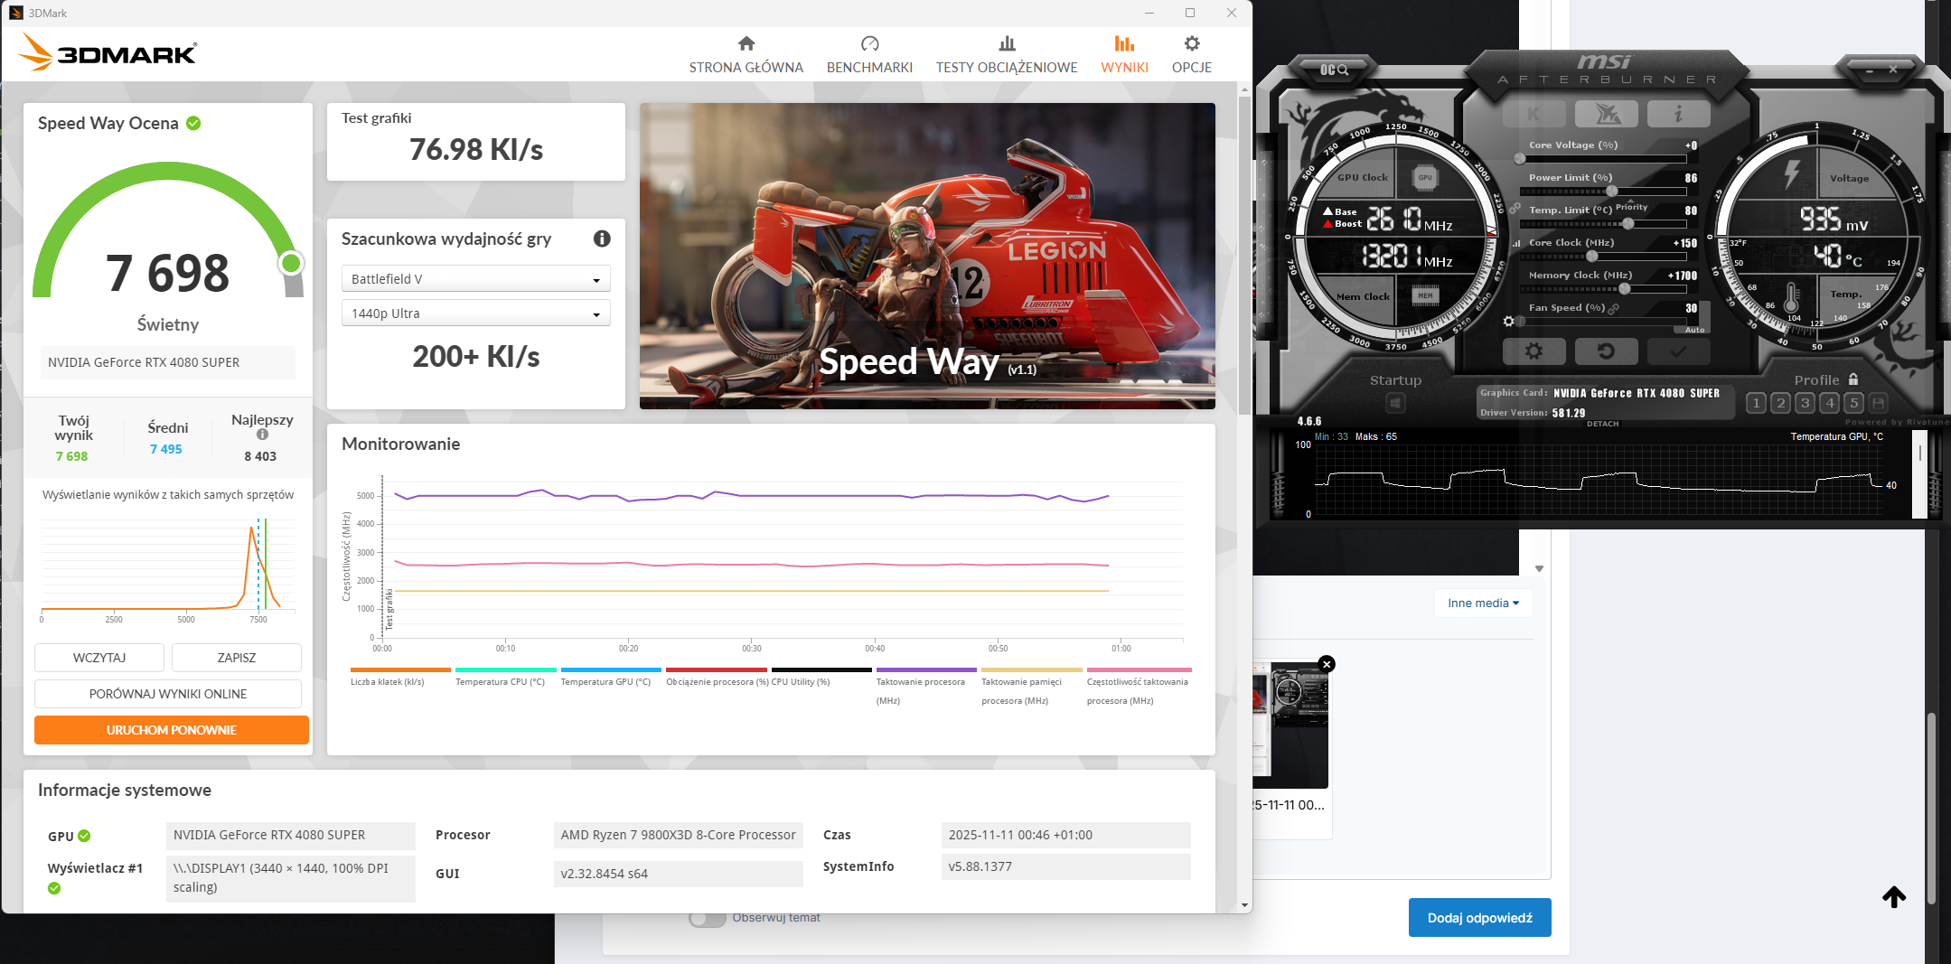Click the down arrow below the forum editor
The image size is (1951, 964).
point(1539,569)
